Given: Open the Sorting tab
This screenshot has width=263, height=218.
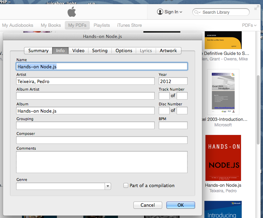Looking at the screenshot, I should [x=100, y=50].
